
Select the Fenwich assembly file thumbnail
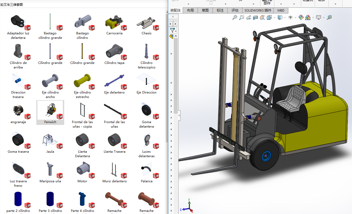(50, 111)
